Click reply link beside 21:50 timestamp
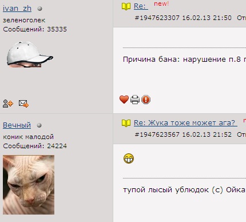This screenshot has height=222, width=246. coord(241,18)
